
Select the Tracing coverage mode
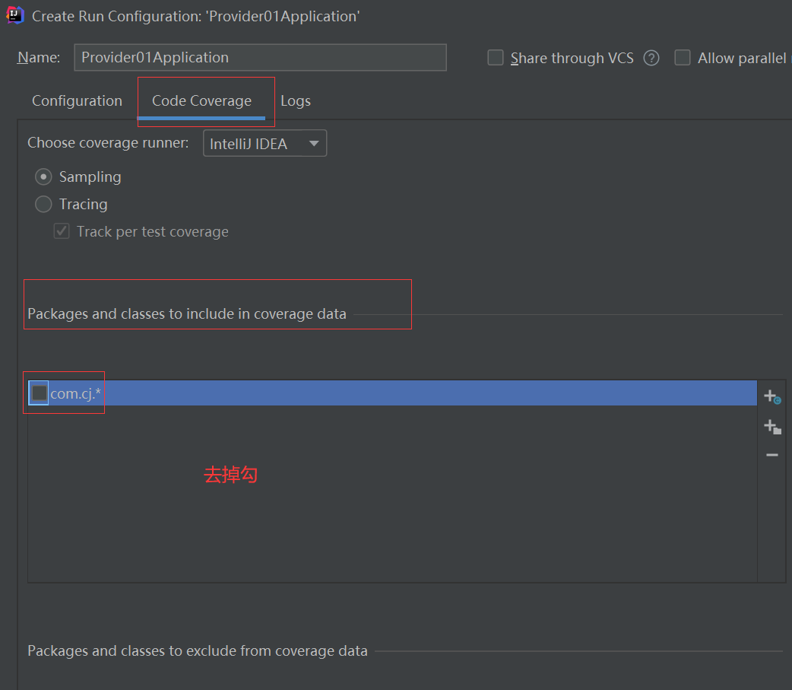43,204
